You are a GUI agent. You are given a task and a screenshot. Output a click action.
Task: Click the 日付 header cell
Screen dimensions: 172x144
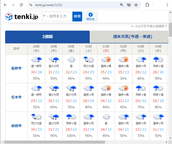point(16,48)
